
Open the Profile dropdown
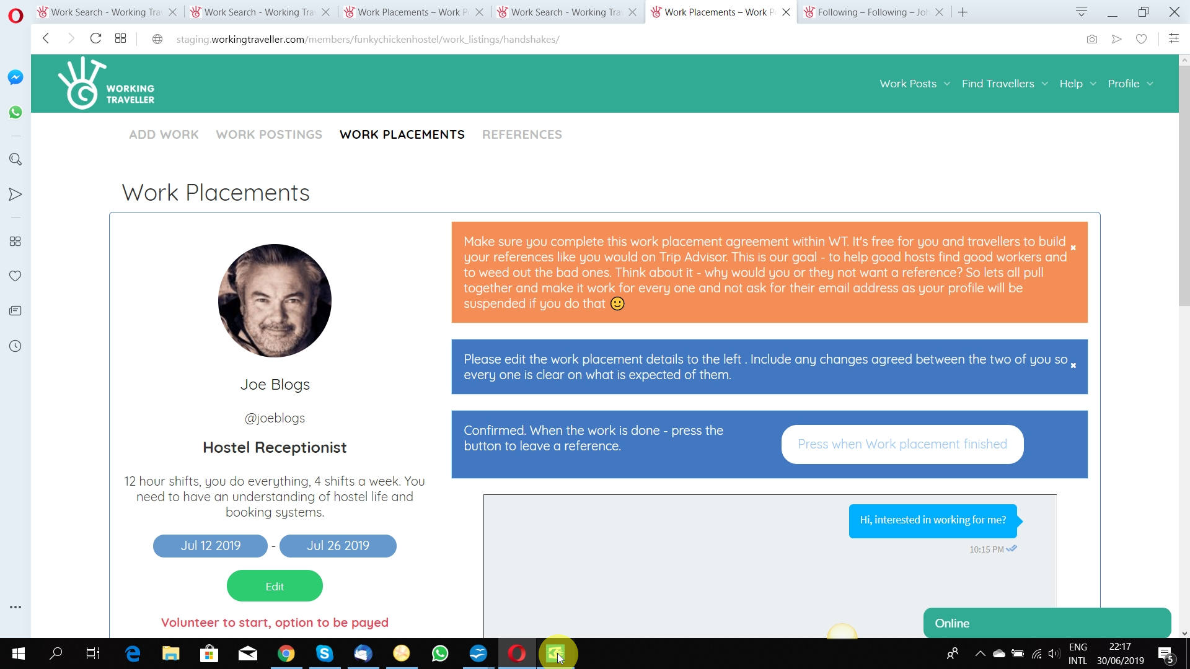coord(1130,84)
